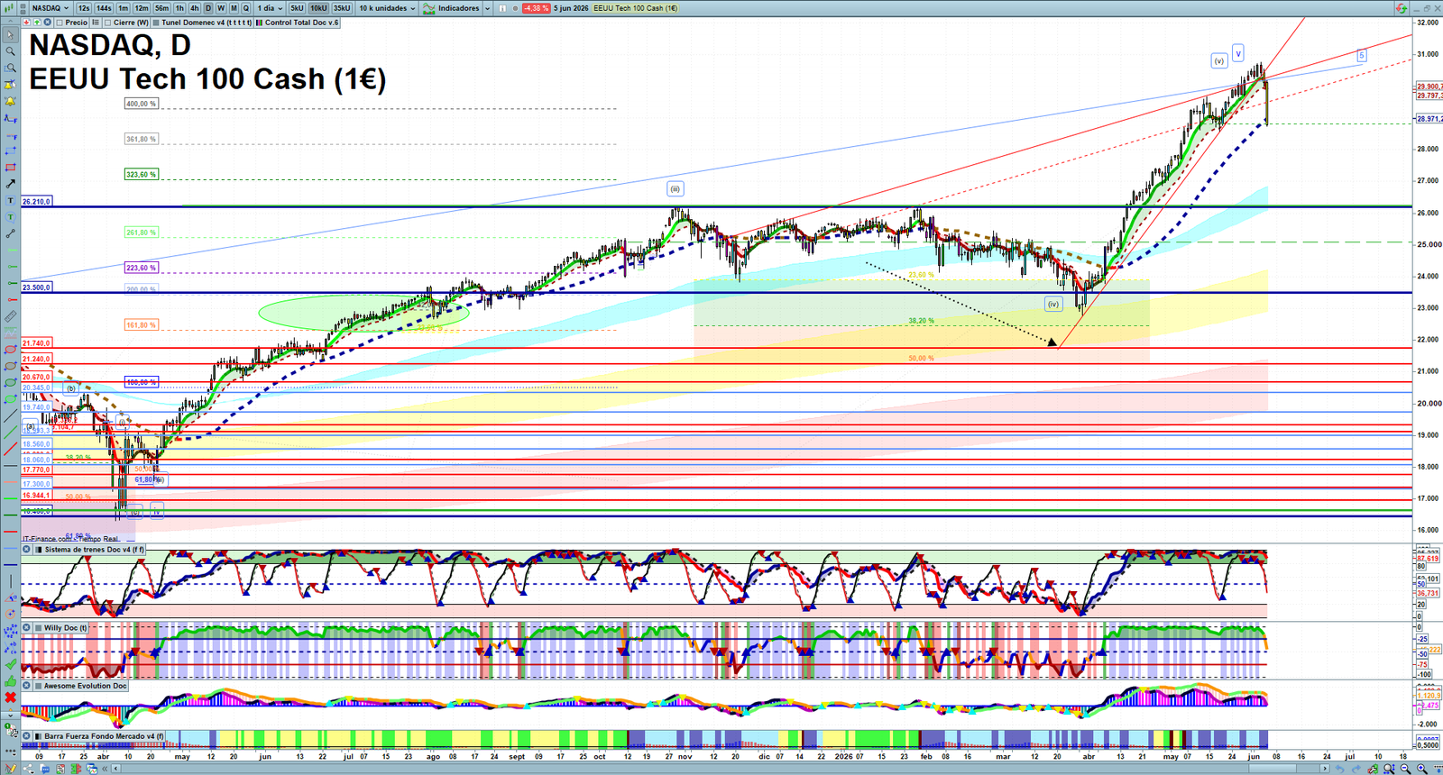Select the green comment bubble text tool

10,216
